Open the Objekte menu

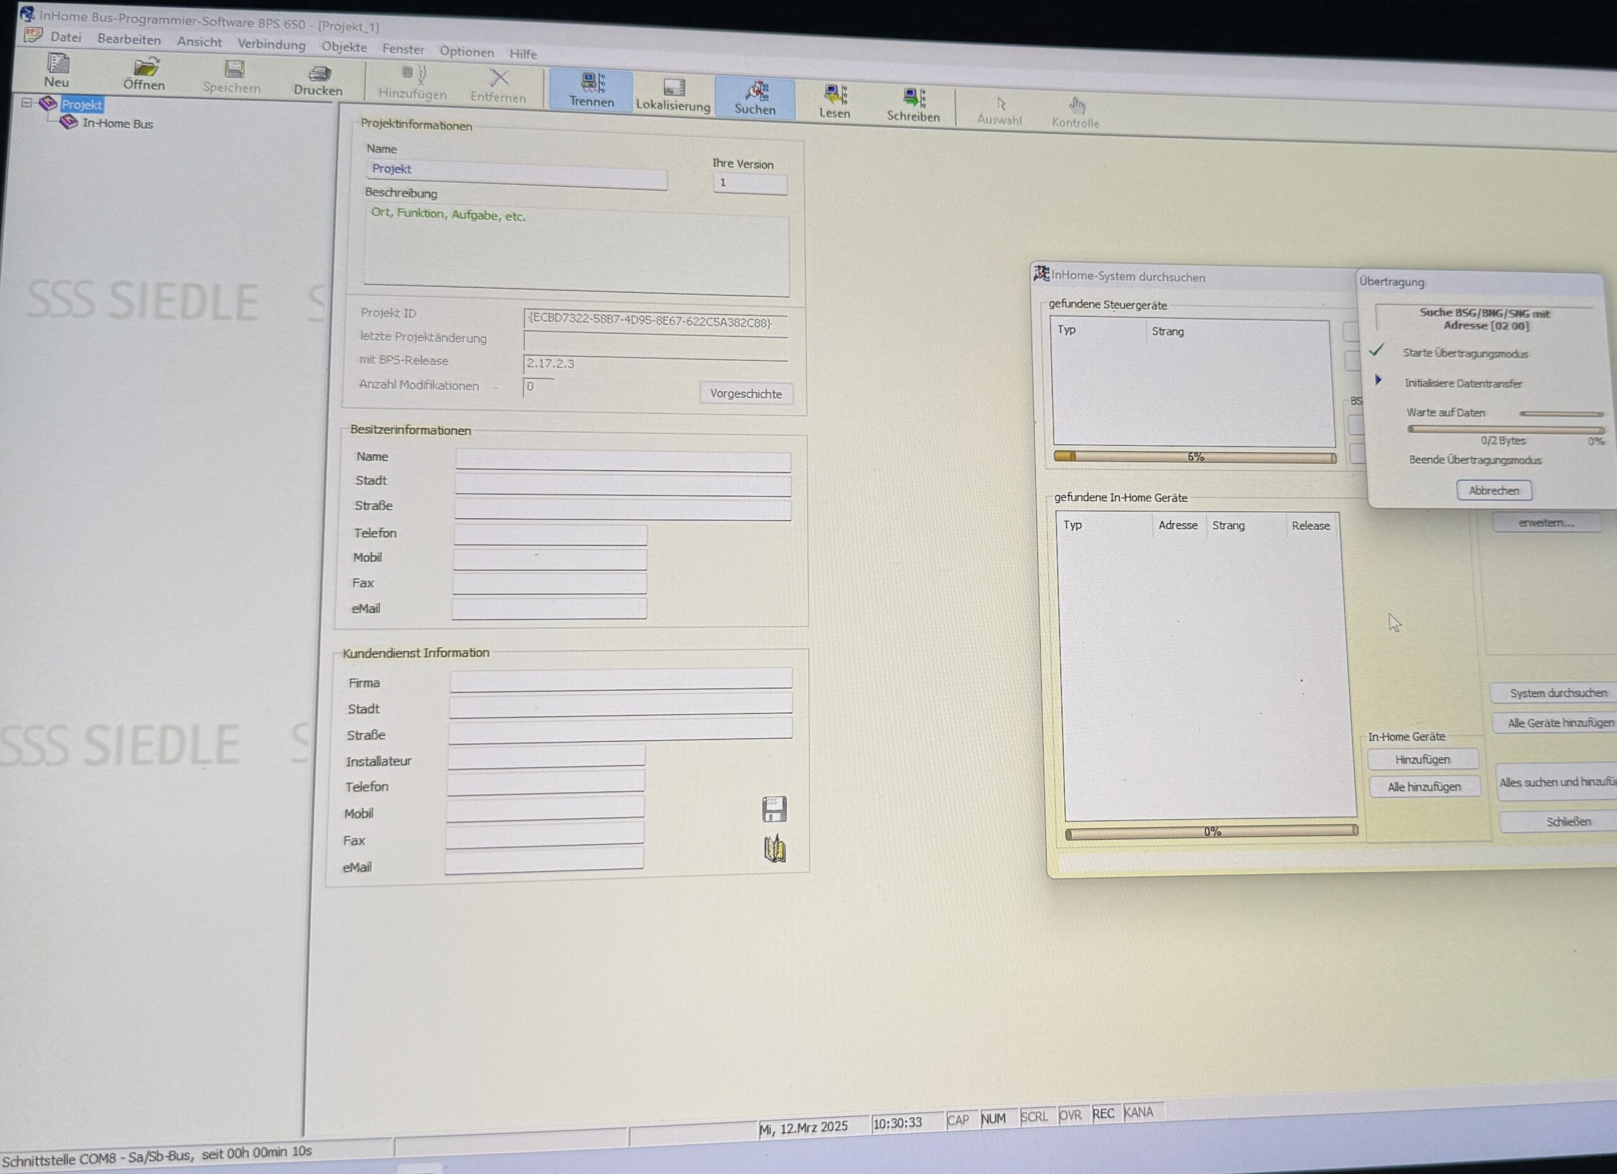pos(344,47)
